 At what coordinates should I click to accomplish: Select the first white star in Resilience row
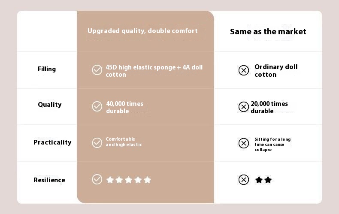[110, 180]
